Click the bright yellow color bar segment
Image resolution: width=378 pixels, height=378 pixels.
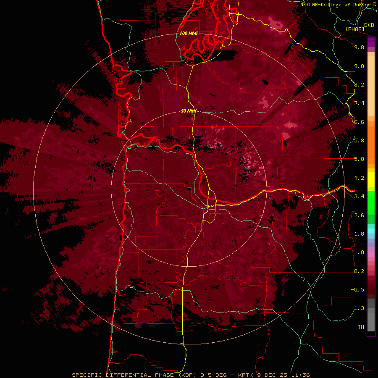[x=371, y=180]
